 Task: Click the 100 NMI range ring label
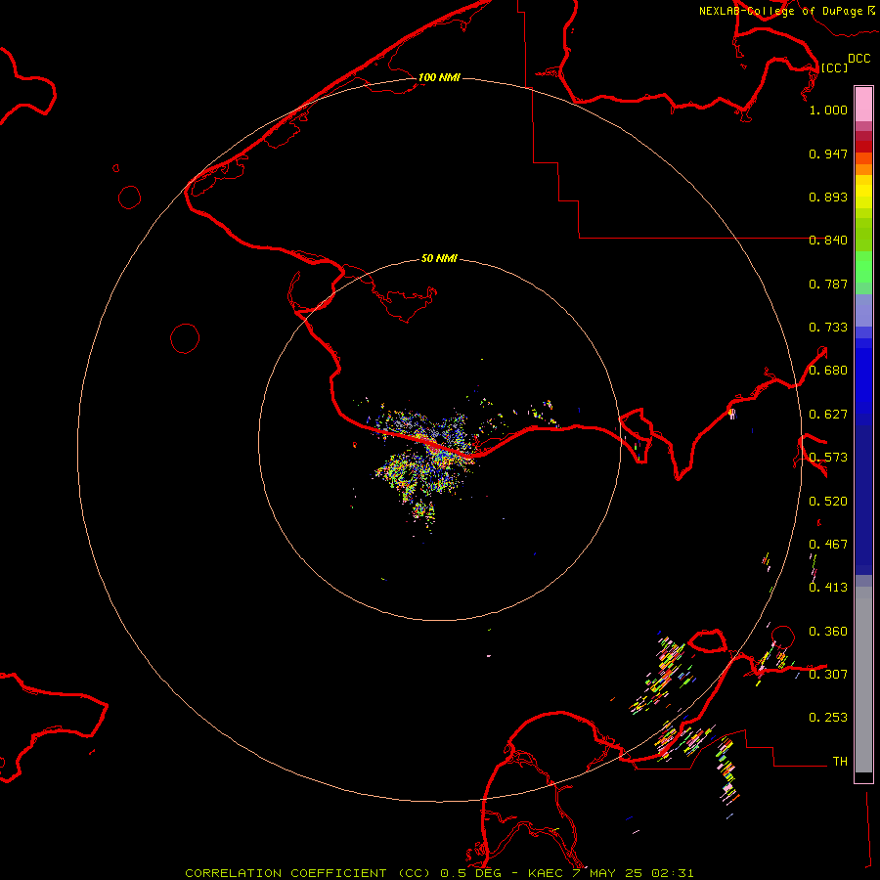click(x=439, y=77)
